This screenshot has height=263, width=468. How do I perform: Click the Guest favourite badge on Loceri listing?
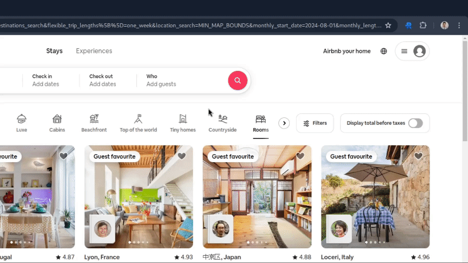coord(351,156)
